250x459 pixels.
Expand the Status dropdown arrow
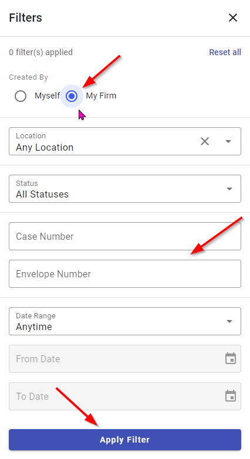[x=229, y=189]
